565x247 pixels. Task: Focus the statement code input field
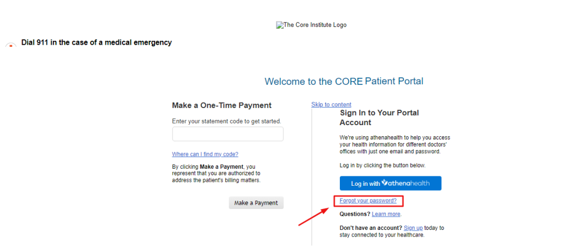(228, 134)
